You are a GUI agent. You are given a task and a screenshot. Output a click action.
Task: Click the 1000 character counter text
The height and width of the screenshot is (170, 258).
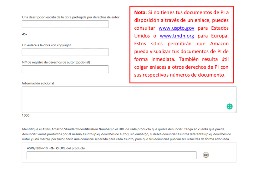point(26,115)
